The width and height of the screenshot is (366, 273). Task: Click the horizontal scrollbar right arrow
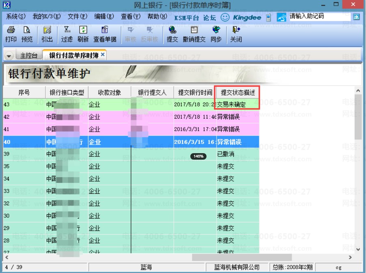tap(350, 257)
